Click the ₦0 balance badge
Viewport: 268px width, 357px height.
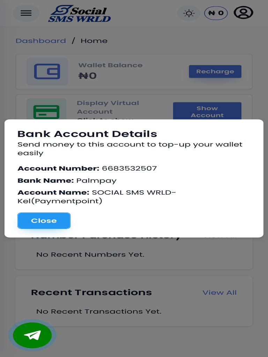point(216,13)
